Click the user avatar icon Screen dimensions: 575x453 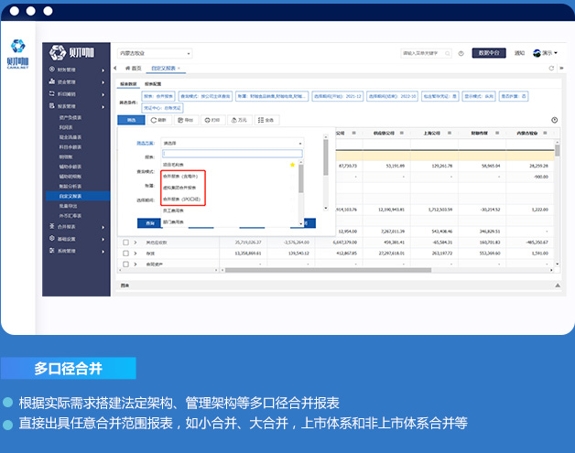537,53
